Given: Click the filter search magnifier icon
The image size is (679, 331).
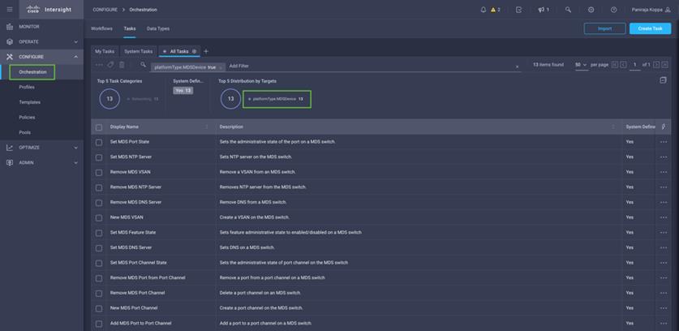Looking at the screenshot, I should coord(144,65).
